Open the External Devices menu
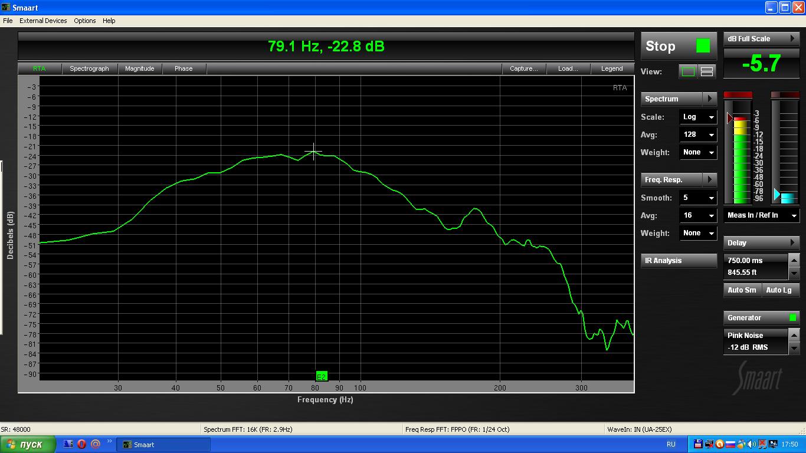 click(43, 21)
